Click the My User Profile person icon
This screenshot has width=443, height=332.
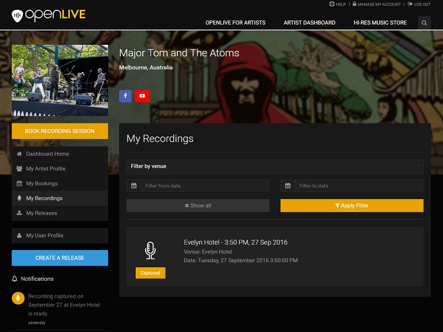point(19,236)
